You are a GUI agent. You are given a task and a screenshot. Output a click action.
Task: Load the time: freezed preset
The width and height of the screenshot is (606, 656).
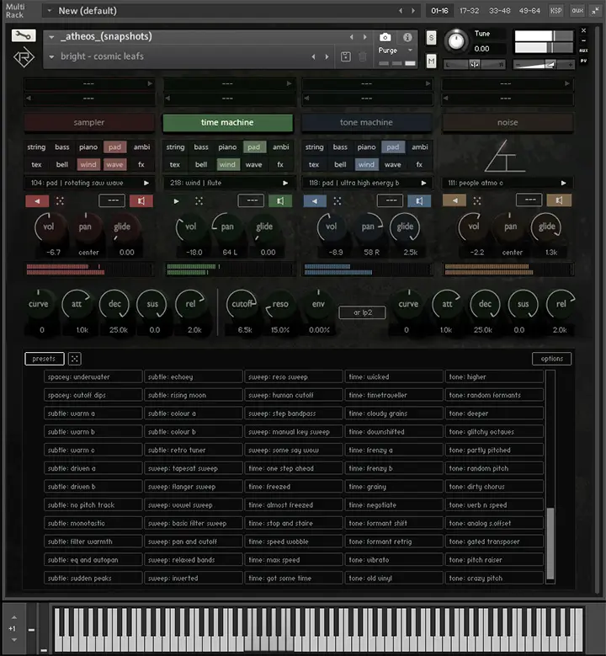[x=294, y=487]
